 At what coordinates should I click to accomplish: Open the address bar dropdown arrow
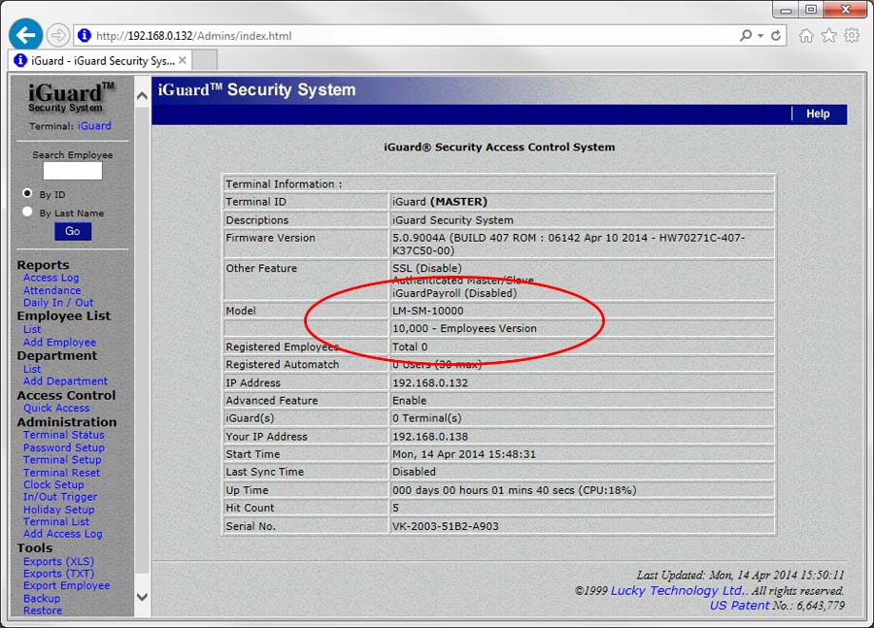[760, 36]
